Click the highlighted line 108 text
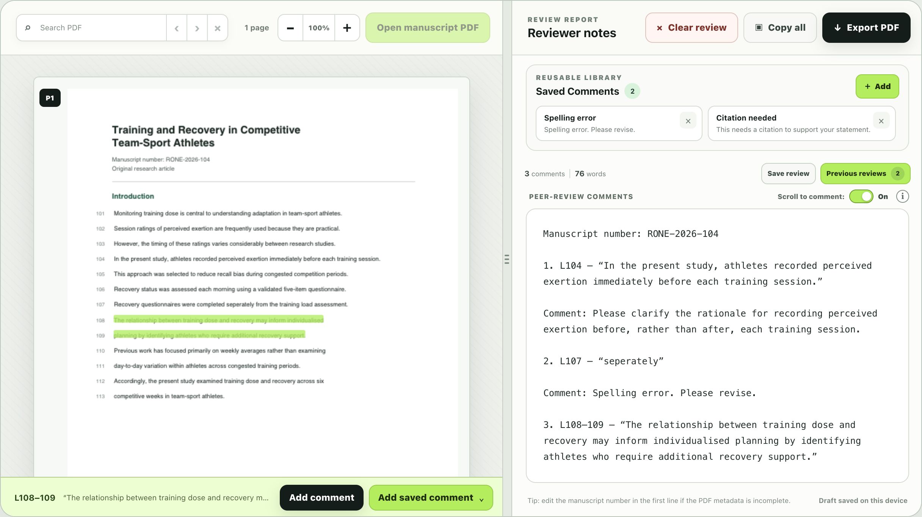This screenshot has height=517, width=922. coord(218,320)
